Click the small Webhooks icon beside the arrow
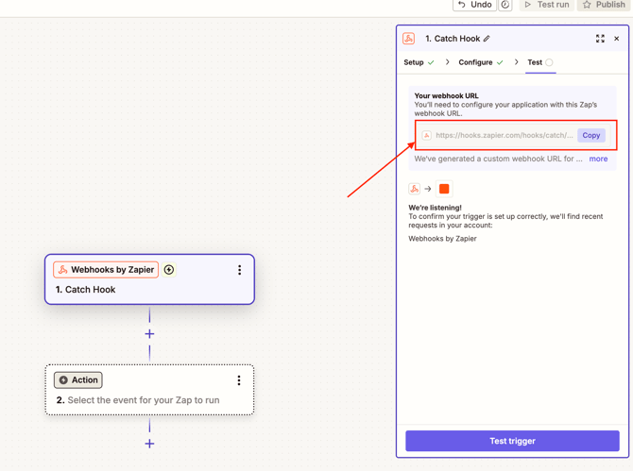The width and height of the screenshot is (633, 471). click(x=414, y=189)
